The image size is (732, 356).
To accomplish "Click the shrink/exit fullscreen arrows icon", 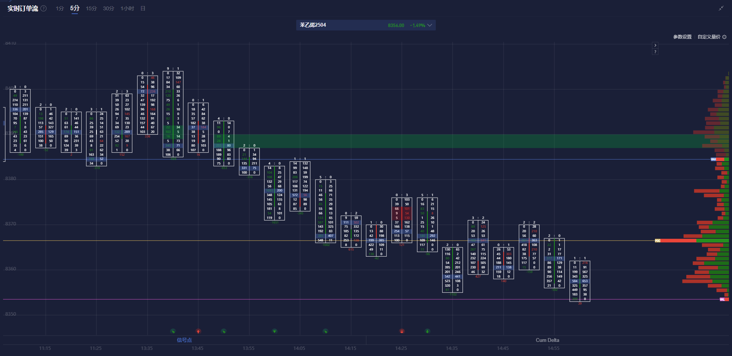I will tap(721, 8).
